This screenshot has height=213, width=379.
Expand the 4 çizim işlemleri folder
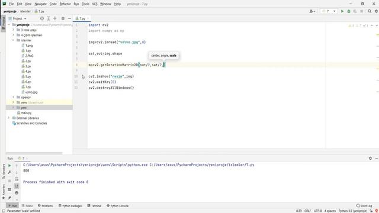click(13, 35)
